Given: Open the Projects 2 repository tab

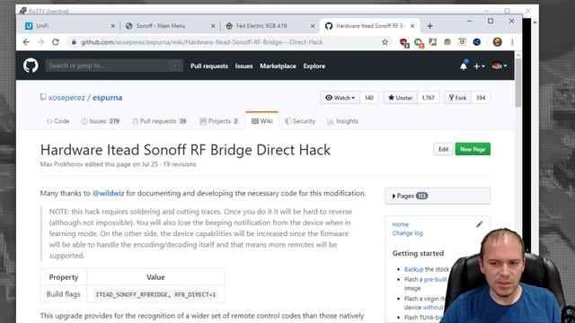Looking at the screenshot, I should pos(219,121).
